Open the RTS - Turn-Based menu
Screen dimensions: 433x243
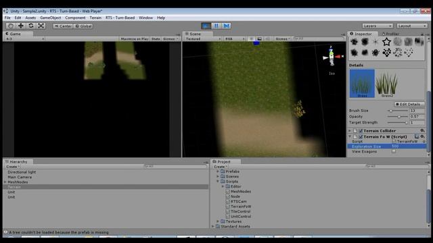coord(120,18)
